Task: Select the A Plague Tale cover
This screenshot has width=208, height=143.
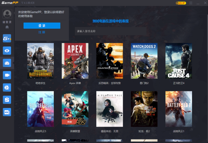Action: (110, 109)
